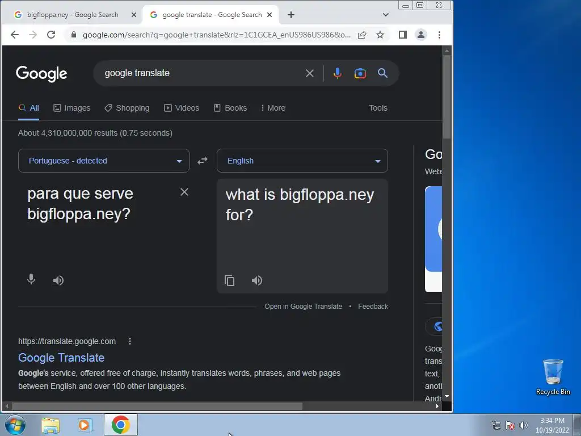Submit search with magnifying glass icon
581x436 pixels.
(383, 73)
